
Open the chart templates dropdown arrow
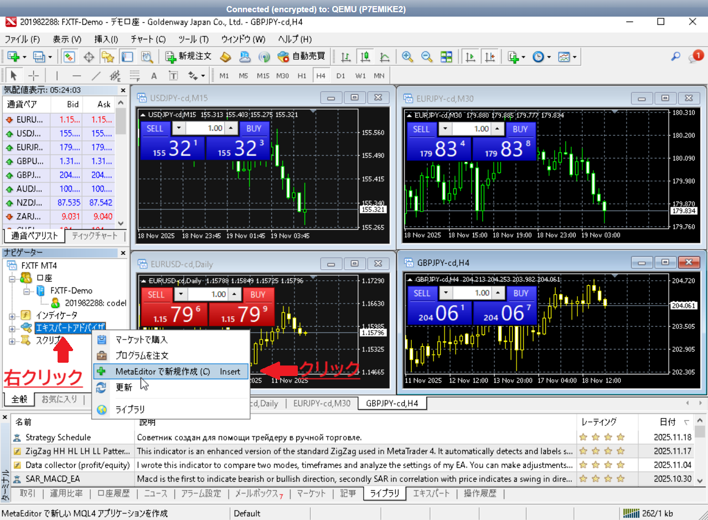pyautogui.click(x=575, y=56)
